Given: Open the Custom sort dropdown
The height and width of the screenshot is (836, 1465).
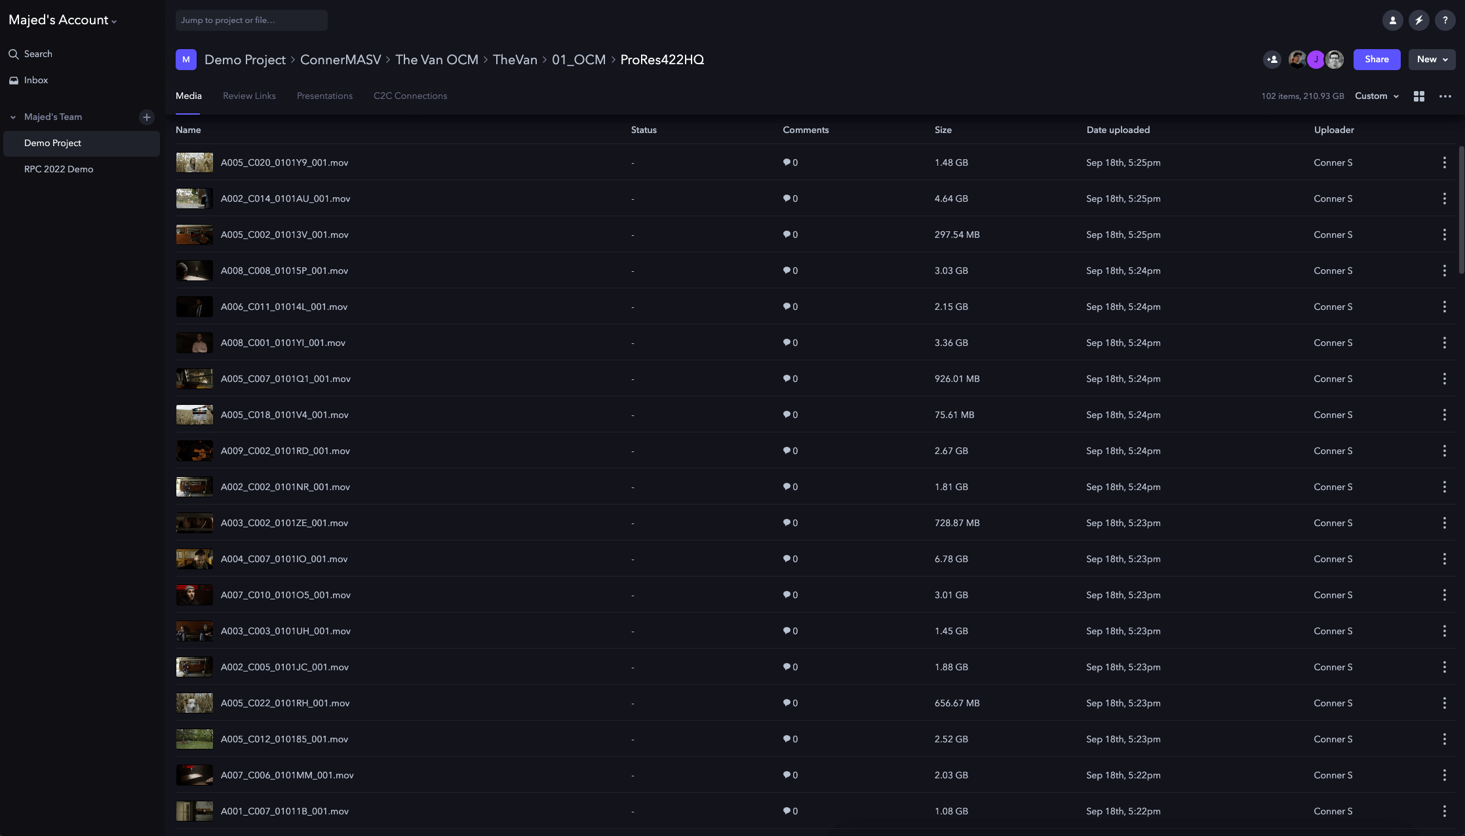Looking at the screenshot, I should pyautogui.click(x=1377, y=96).
